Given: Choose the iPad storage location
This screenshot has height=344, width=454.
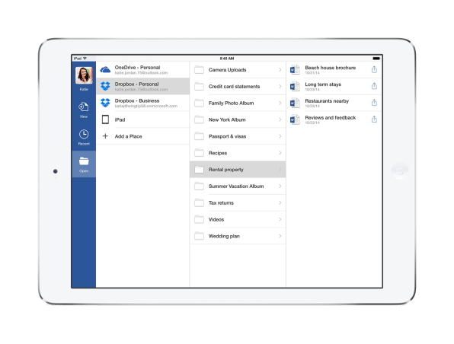Looking at the screenshot, I should [x=142, y=119].
